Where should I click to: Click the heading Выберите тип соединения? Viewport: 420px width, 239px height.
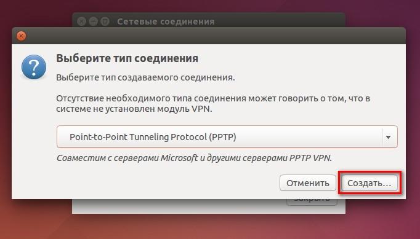pos(127,58)
